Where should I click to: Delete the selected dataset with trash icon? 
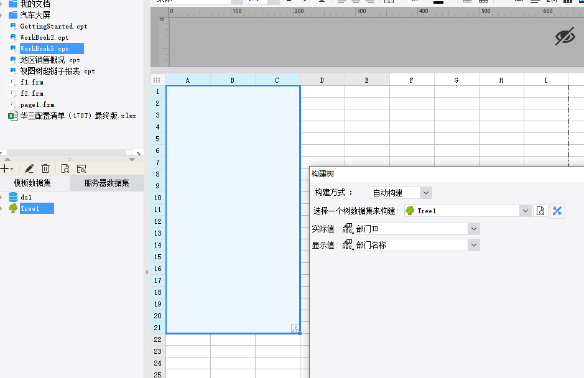point(45,168)
